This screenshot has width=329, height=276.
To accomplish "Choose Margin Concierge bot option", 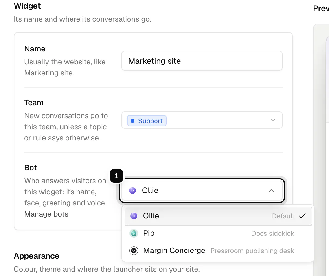I will tap(218, 251).
